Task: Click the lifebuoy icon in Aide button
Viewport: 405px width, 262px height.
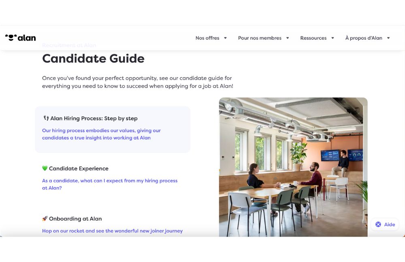Action: pos(378,224)
